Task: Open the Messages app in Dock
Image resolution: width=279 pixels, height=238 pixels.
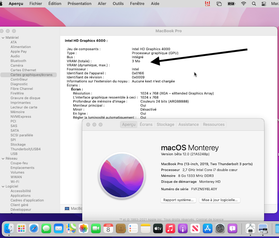Action: [46, 228]
